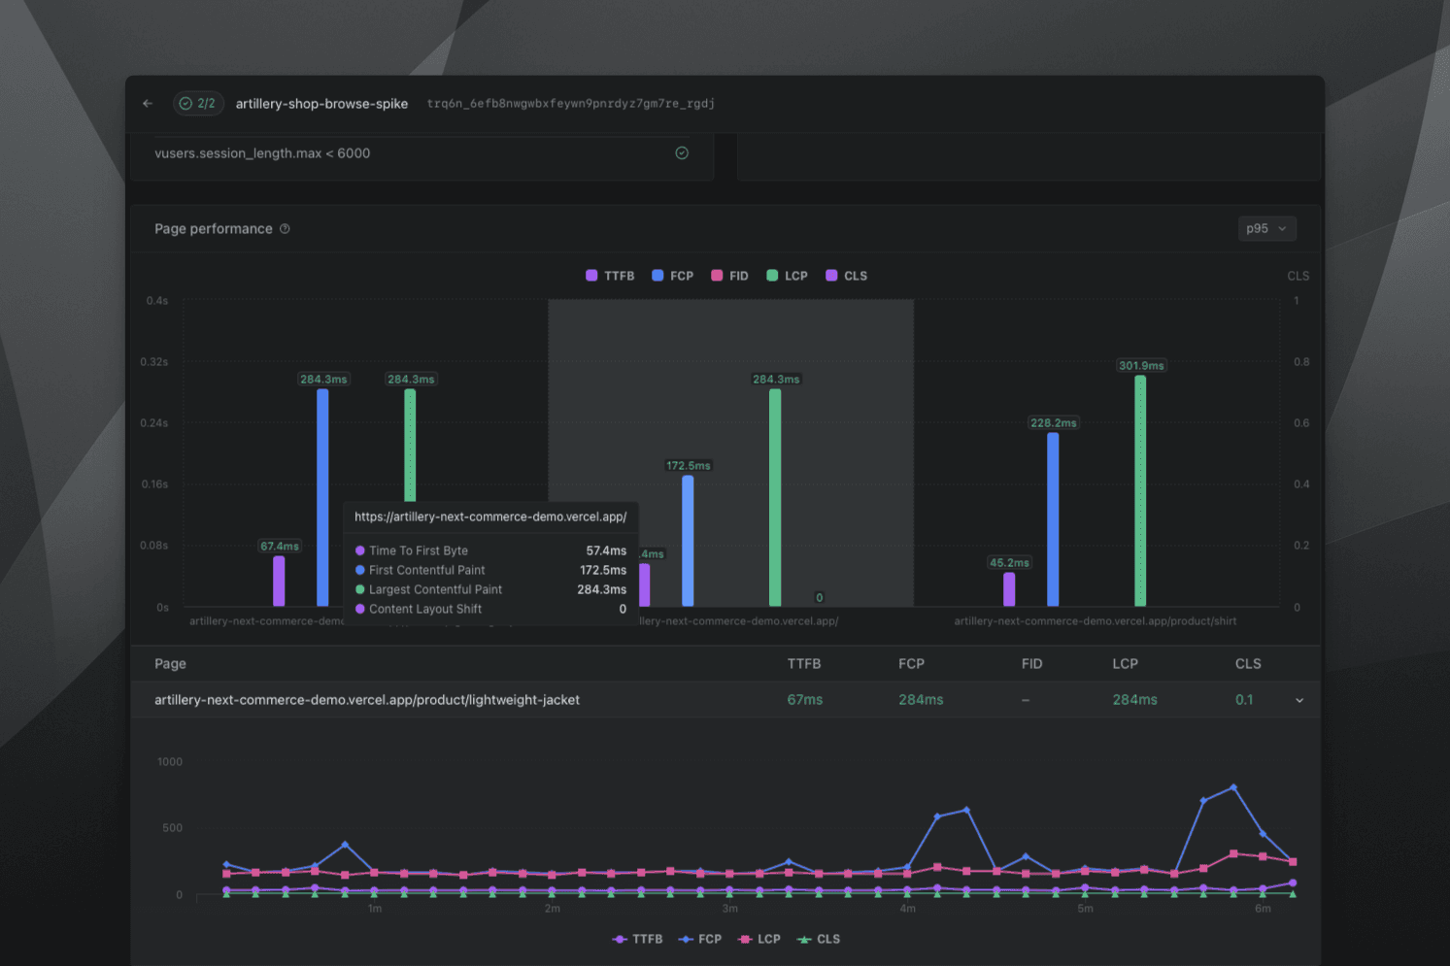This screenshot has width=1450, height=966.
Task: Click the 284ms FCP value in the table
Action: [x=920, y=699]
